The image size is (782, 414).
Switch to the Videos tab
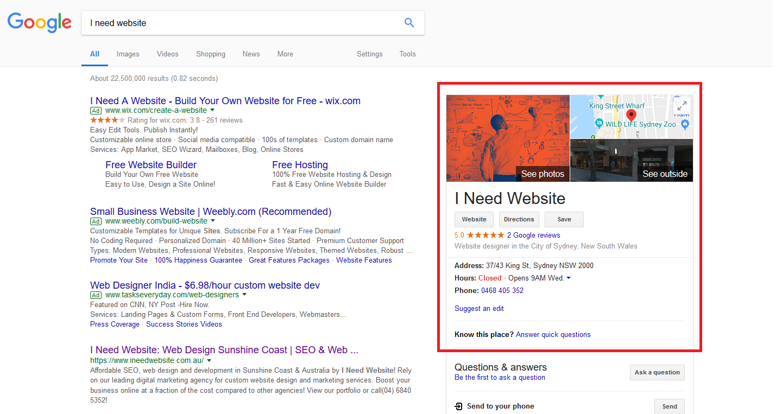click(x=167, y=54)
